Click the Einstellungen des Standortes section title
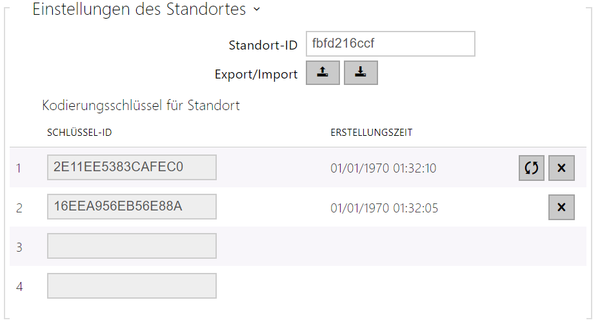Viewport: 600px width, 327px height. tap(139, 10)
